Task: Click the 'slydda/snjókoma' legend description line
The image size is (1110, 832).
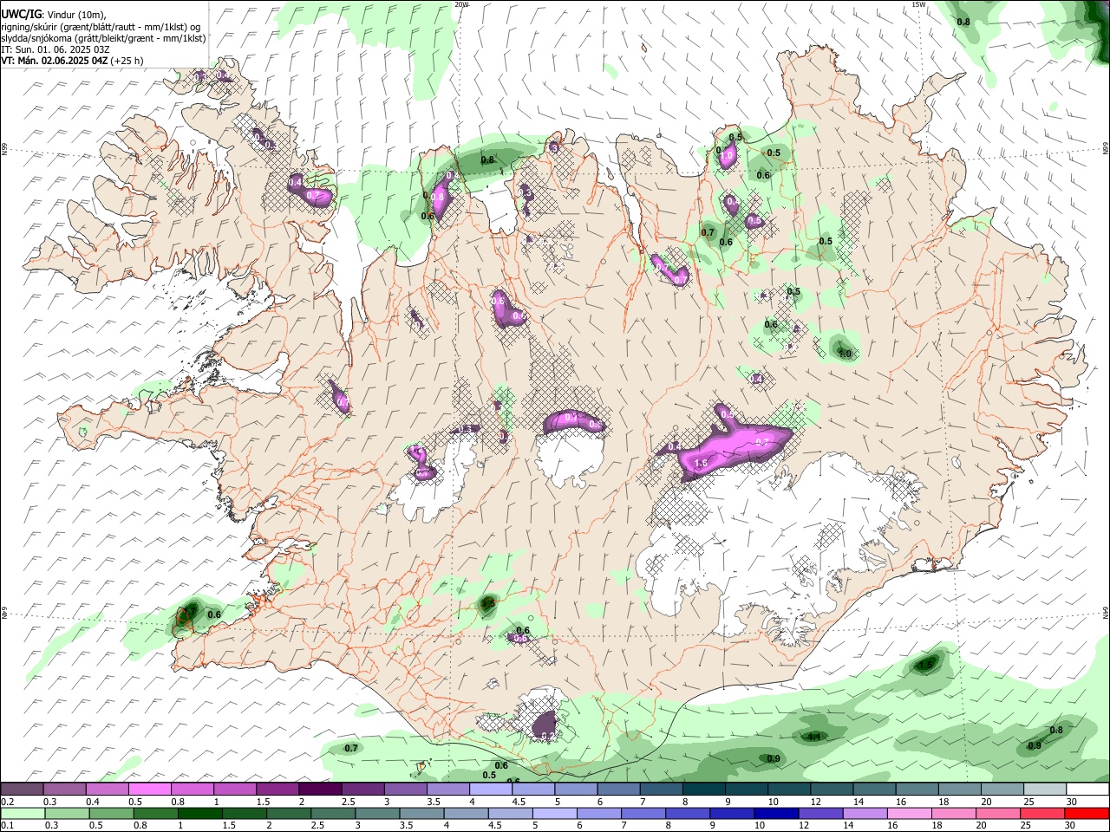Action: coord(103,38)
